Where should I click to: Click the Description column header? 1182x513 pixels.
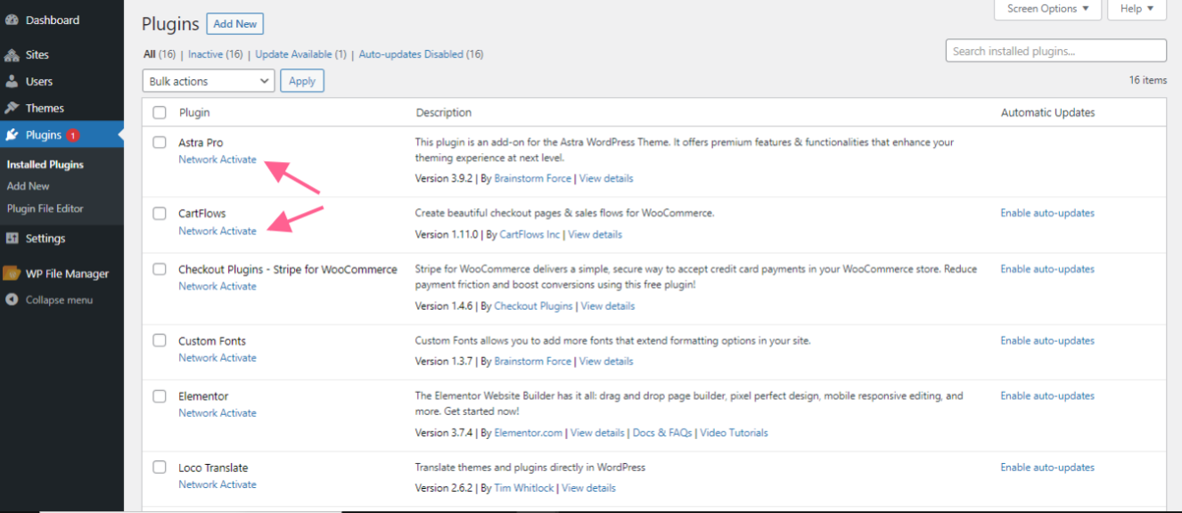(443, 113)
